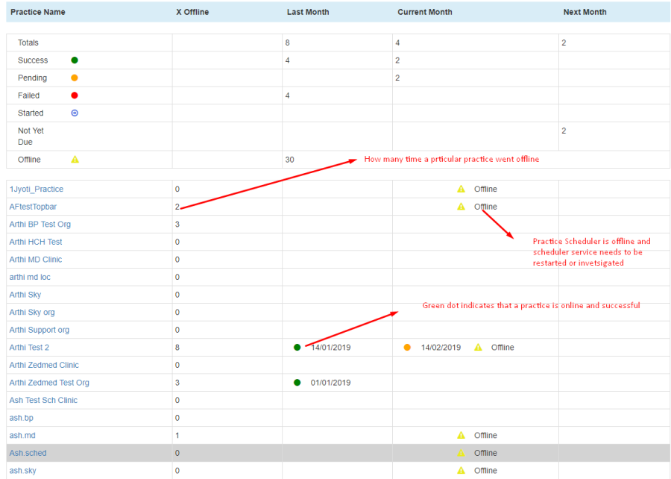This screenshot has height=479, width=671.
Task: Open Arthi MD Clinic link
Action: pos(36,260)
